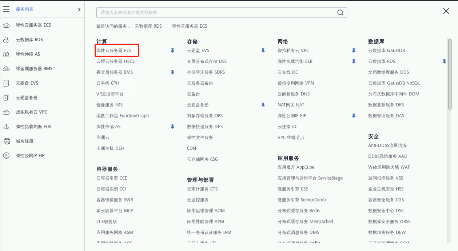Open recently visited 云数据库 RDS link
This screenshot has height=251, width=458.
click(x=148, y=26)
